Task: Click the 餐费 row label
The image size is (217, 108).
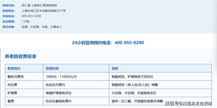Action: 11,101
